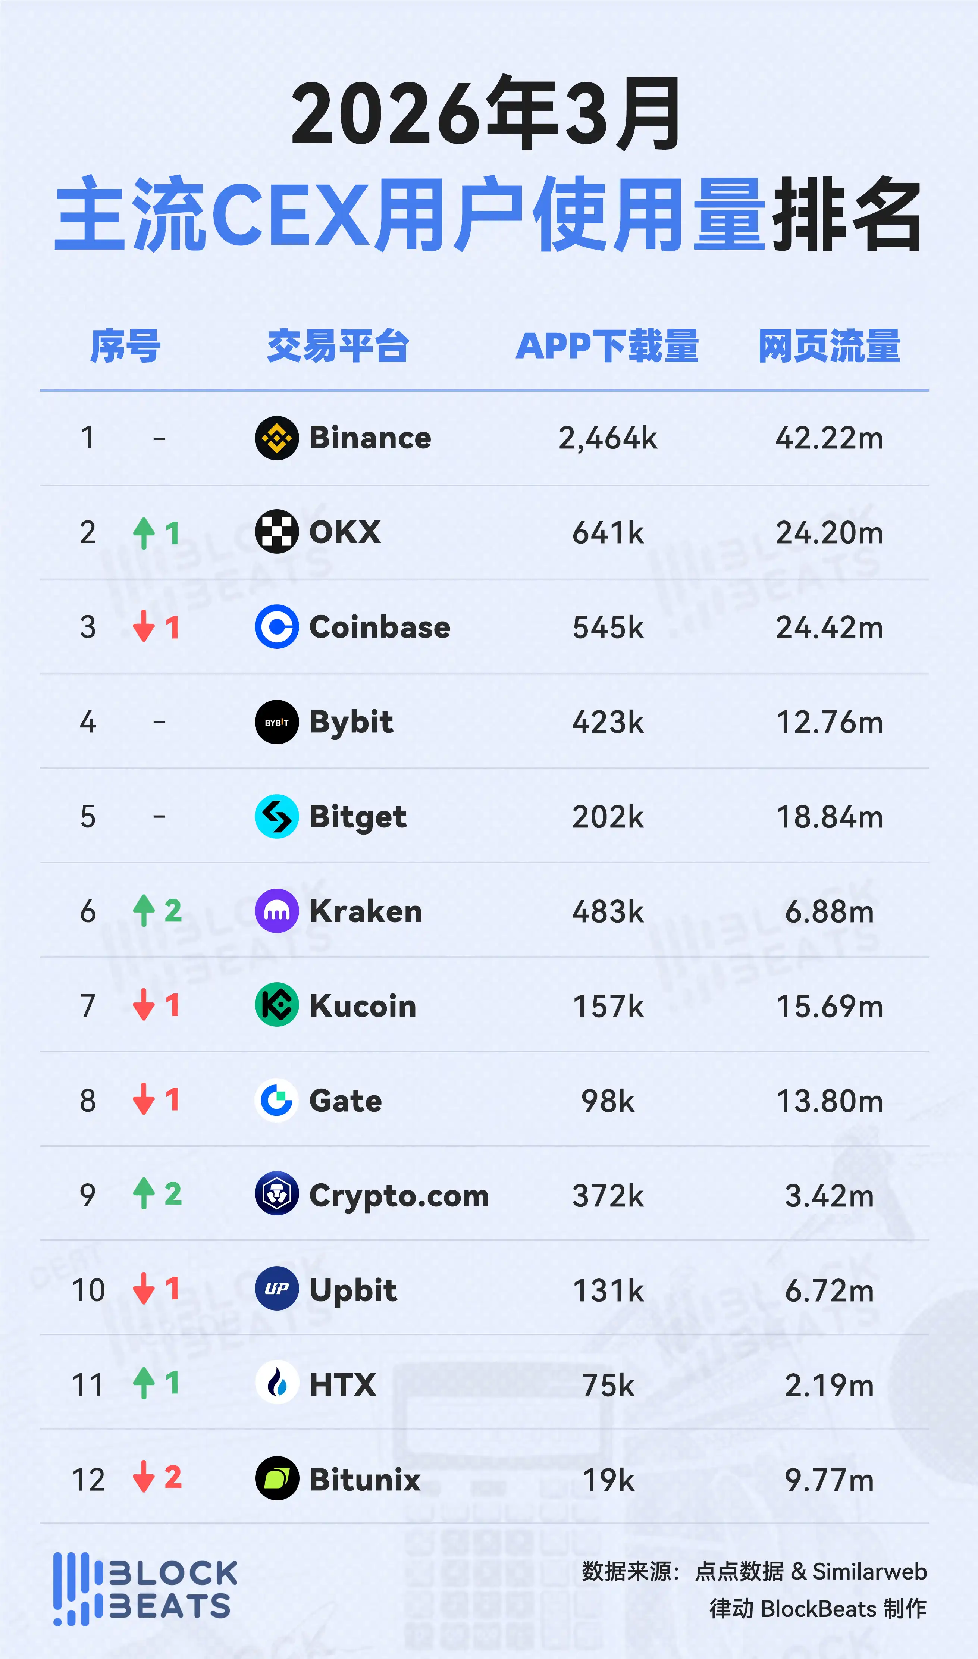
Task: Click the Gate logo icon
Action: (277, 1100)
